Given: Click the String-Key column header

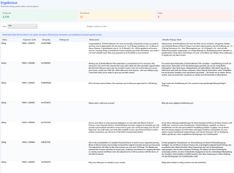Looking at the screenshot, I should tap(46, 40).
